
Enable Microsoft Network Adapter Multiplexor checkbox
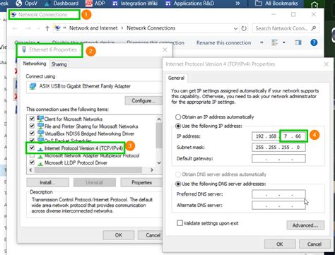point(32,155)
